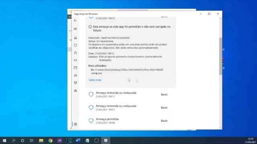Maximize the Segurança do Windows window
The width and height of the screenshot is (257, 144).
[209, 14]
